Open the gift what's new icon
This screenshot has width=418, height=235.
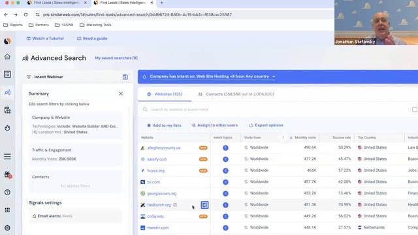pos(7,175)
